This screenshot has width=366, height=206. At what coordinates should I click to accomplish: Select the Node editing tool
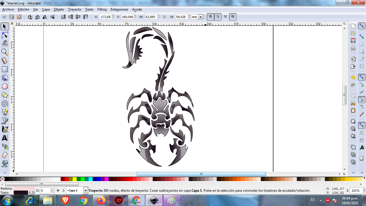(5, 35)
